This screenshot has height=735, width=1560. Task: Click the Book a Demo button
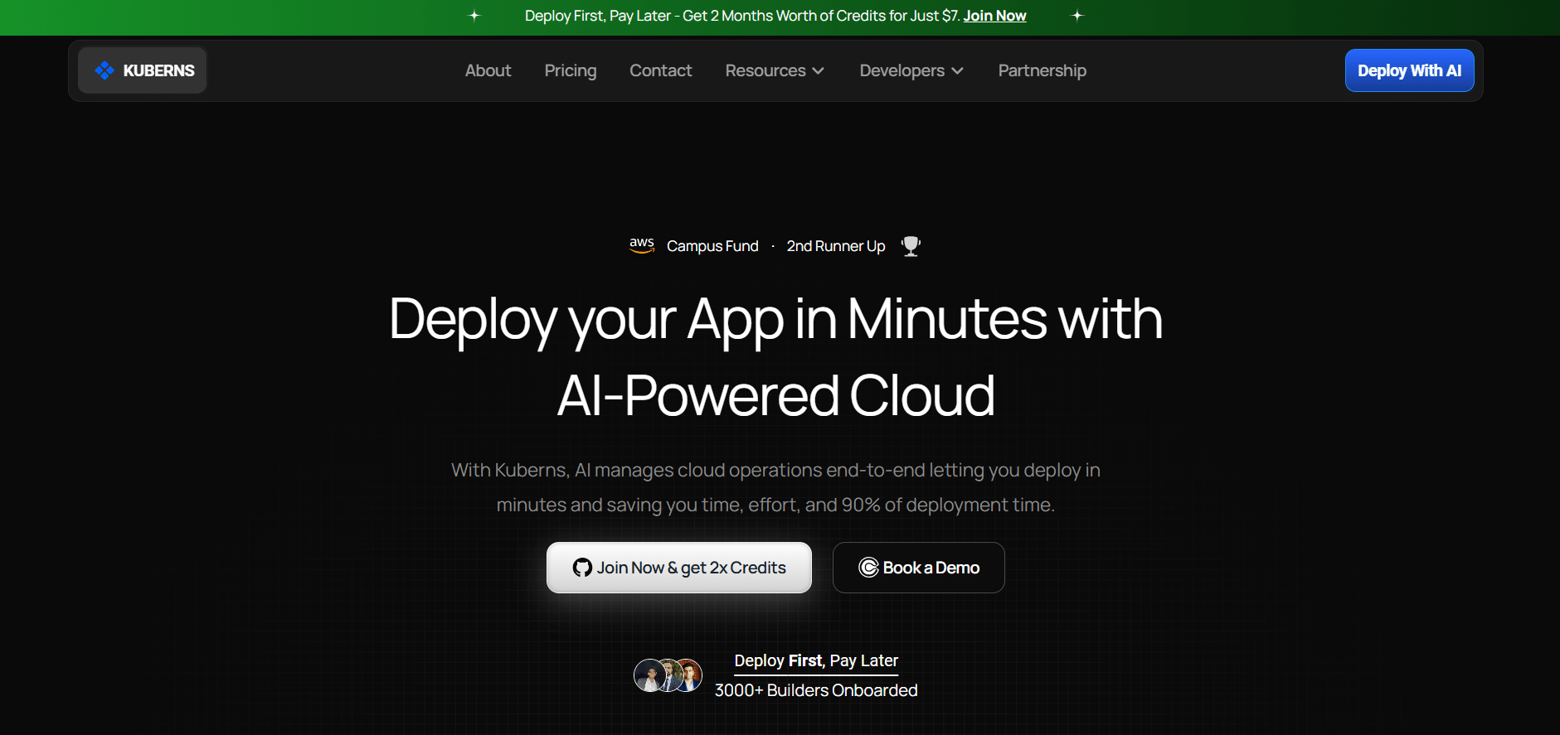[x=919, y=568]
